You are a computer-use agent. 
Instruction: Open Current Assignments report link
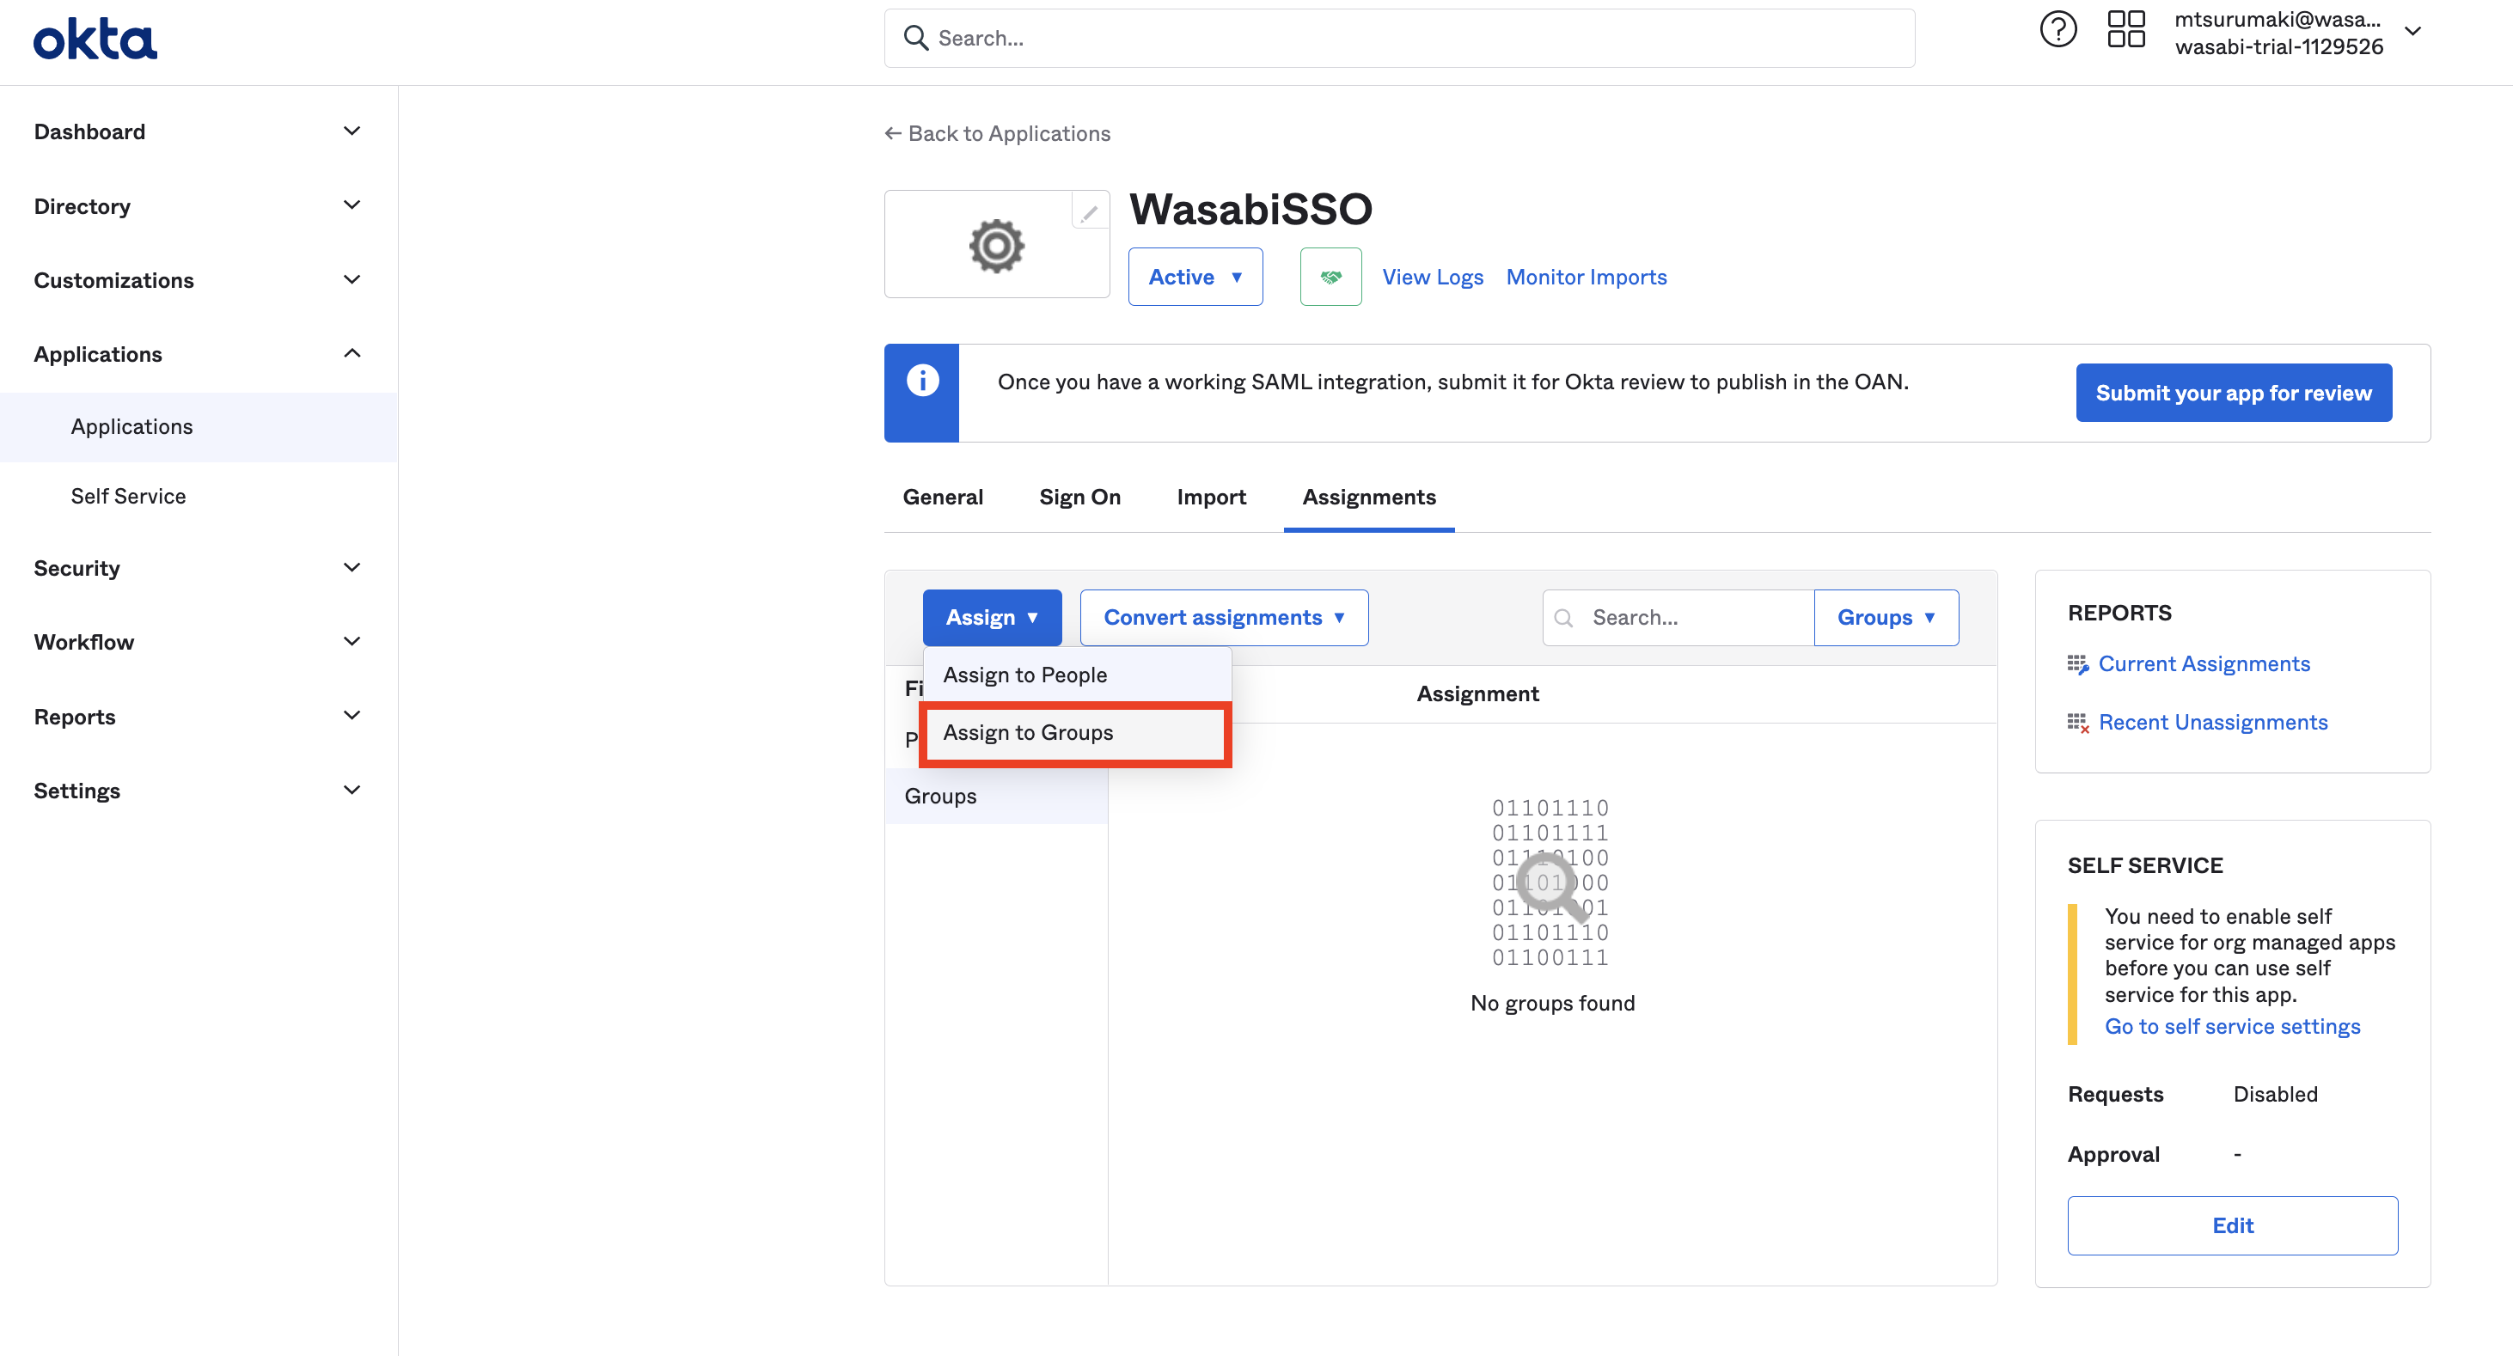point(2204,664)
